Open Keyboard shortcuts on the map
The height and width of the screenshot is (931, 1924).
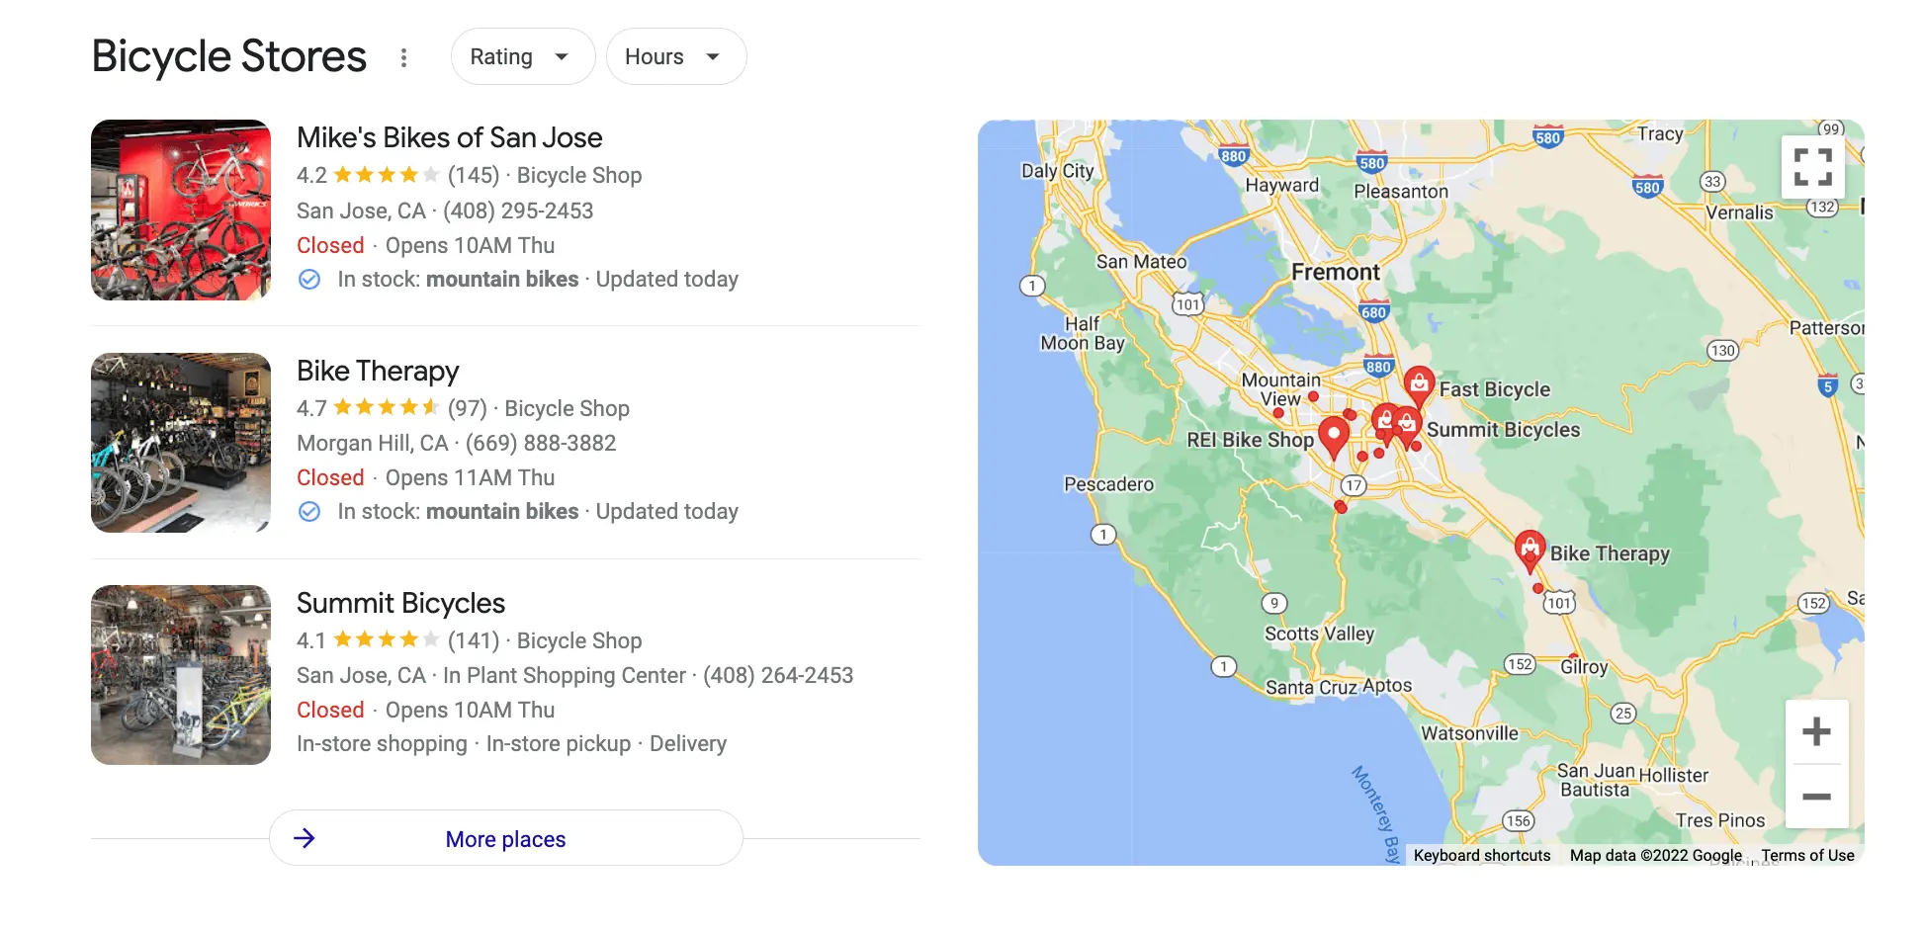point(1482,855)
